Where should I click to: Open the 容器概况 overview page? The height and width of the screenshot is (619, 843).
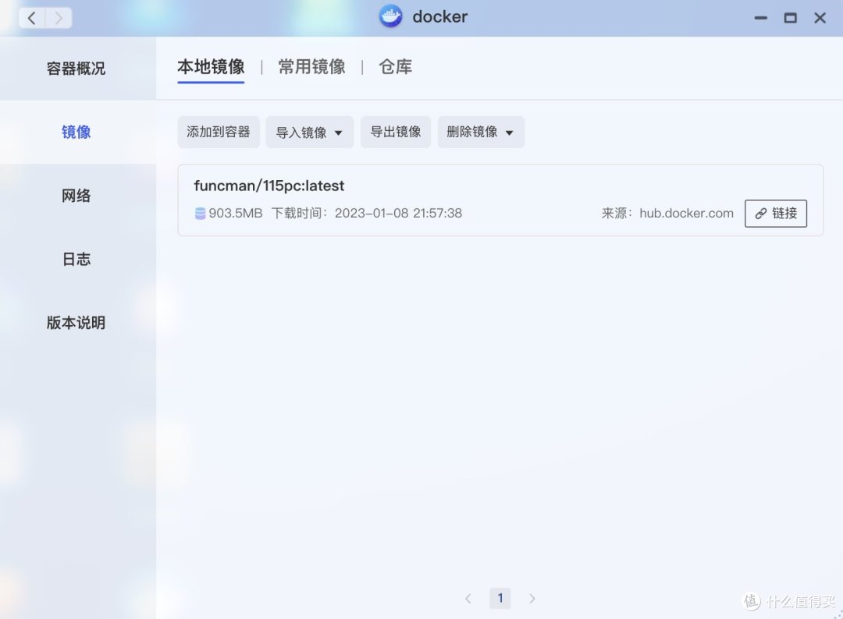[x=75, y=68]
